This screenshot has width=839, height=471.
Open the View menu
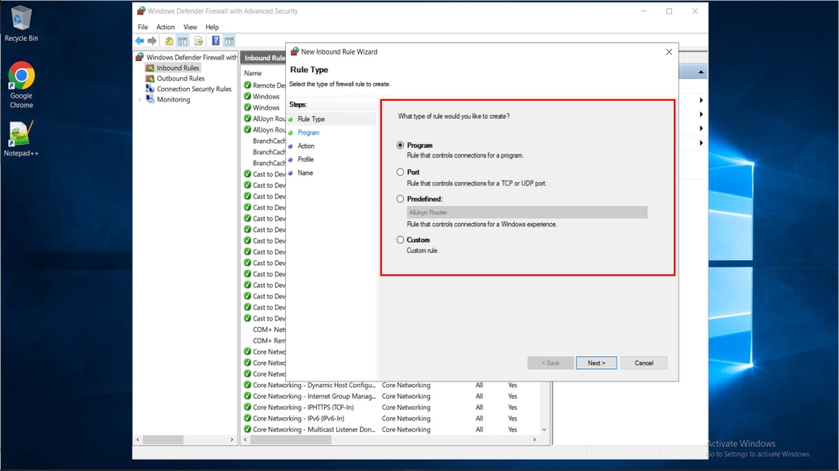click(x=190, y=27)
